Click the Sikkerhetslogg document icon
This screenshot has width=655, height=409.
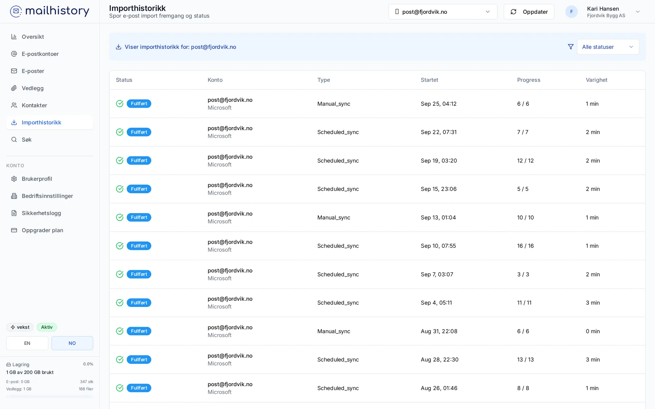click(x=14, y=213)
